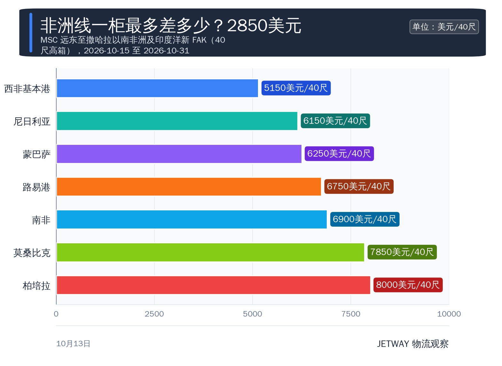Click the 6750美元/40尺 value label
The height and width of the screenshot is (366, 502).
[x=359, y=186]
